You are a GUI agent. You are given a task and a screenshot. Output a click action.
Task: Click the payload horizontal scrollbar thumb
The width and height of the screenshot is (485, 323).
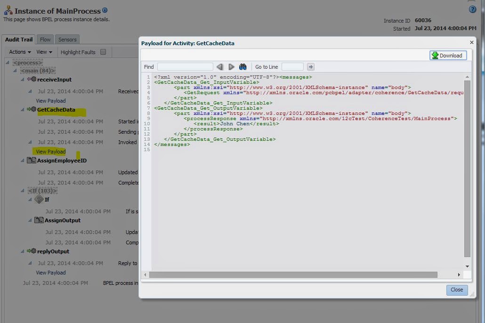click(293, 275)
